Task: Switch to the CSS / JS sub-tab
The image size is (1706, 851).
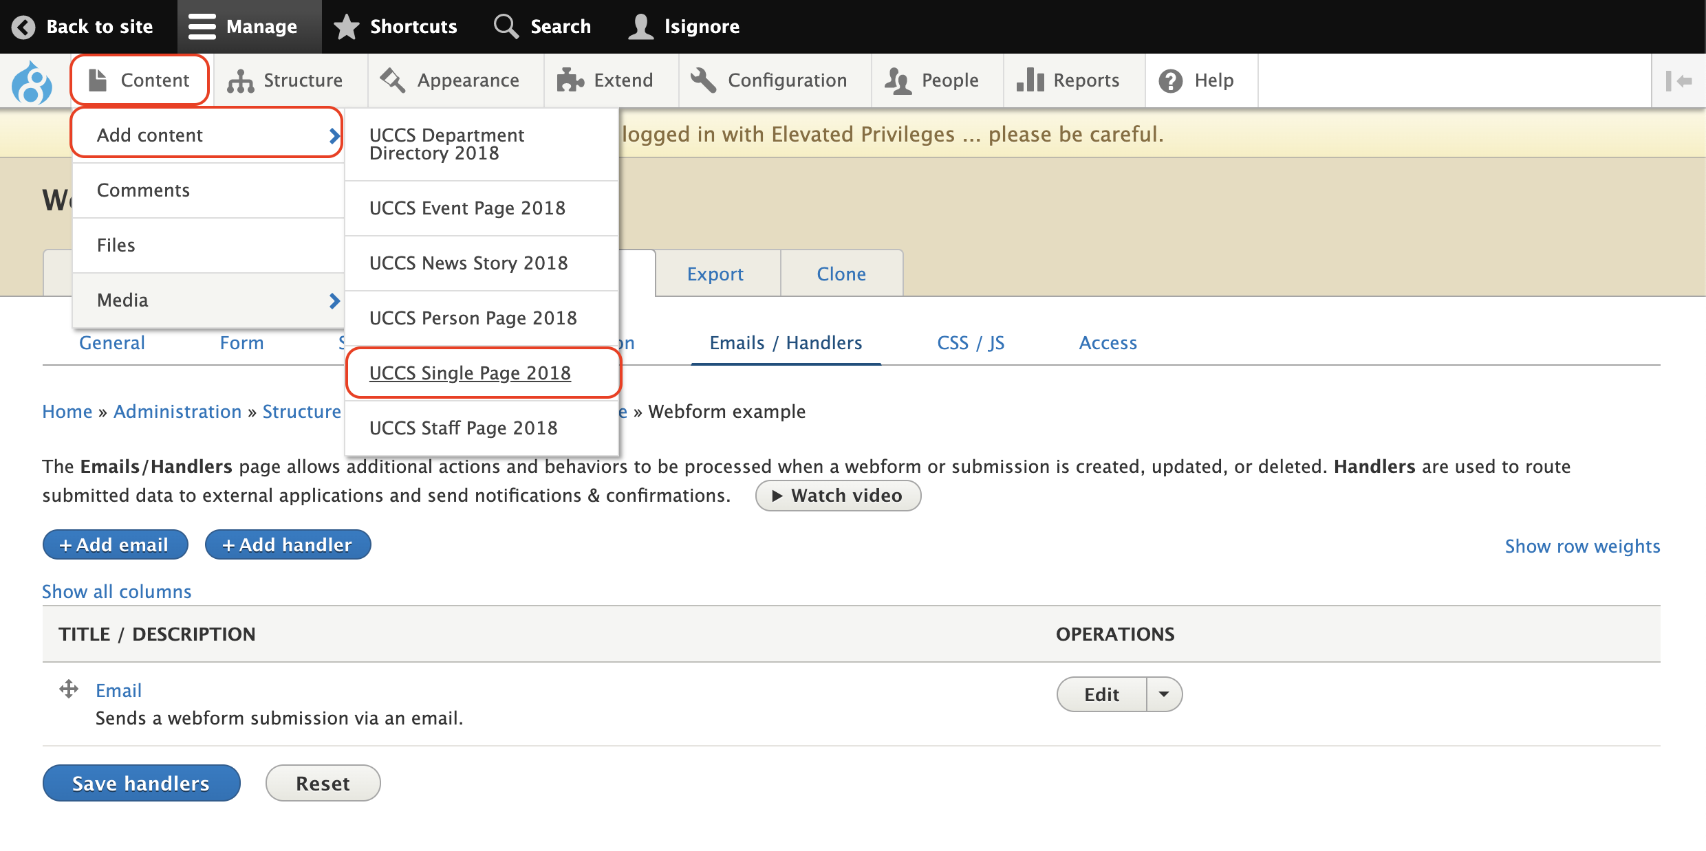Action: [x=971, y=343]
